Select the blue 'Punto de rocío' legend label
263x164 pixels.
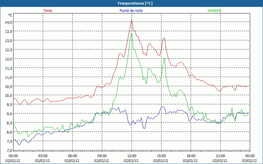[131, 10]
